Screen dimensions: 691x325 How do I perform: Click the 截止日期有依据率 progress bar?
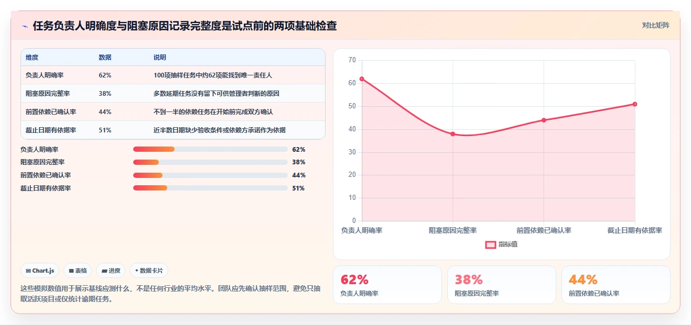pos(210,188)
